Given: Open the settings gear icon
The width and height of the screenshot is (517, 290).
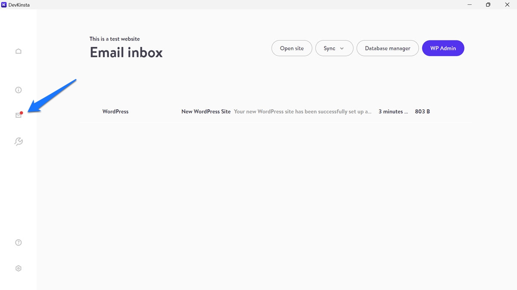Looking at the screenshot, I should coord(18,268).
